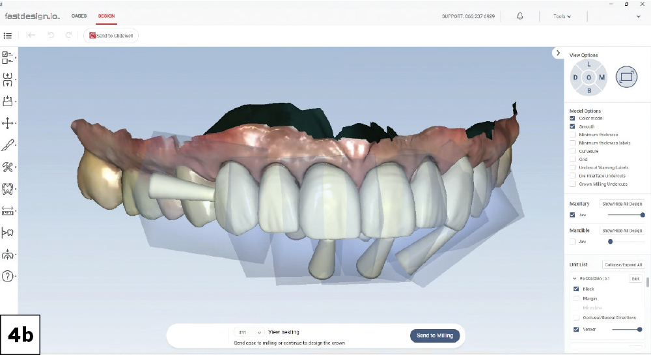Image resolution: width=651 pixels, height=355 pixels.
Task: Click the SUPPORT phone number text
Action: (x=468, y=16)
